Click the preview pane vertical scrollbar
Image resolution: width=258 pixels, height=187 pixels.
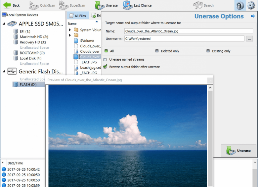(210, 133)
